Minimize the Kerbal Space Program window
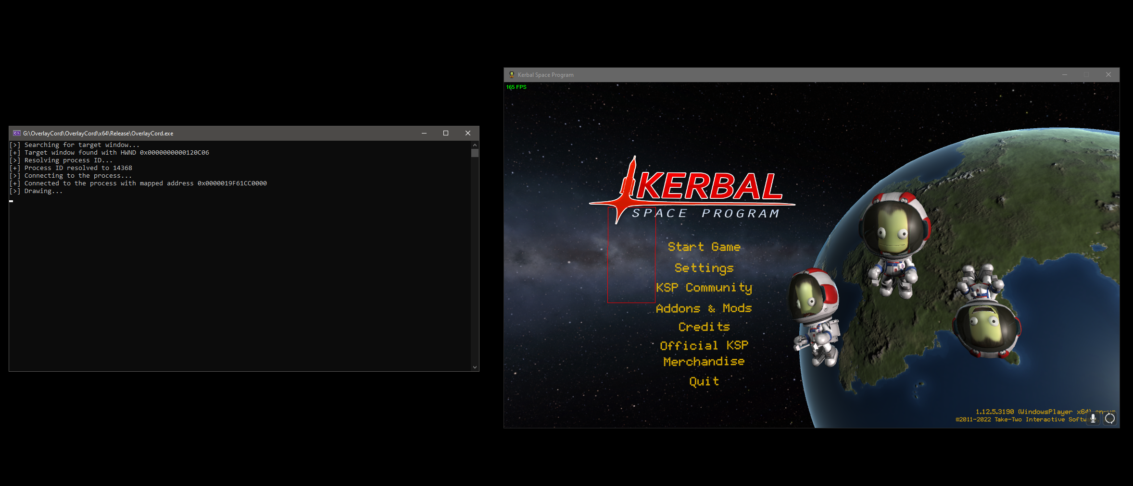This screenshot has height=486, width=1133. [x=1065, y=75]
